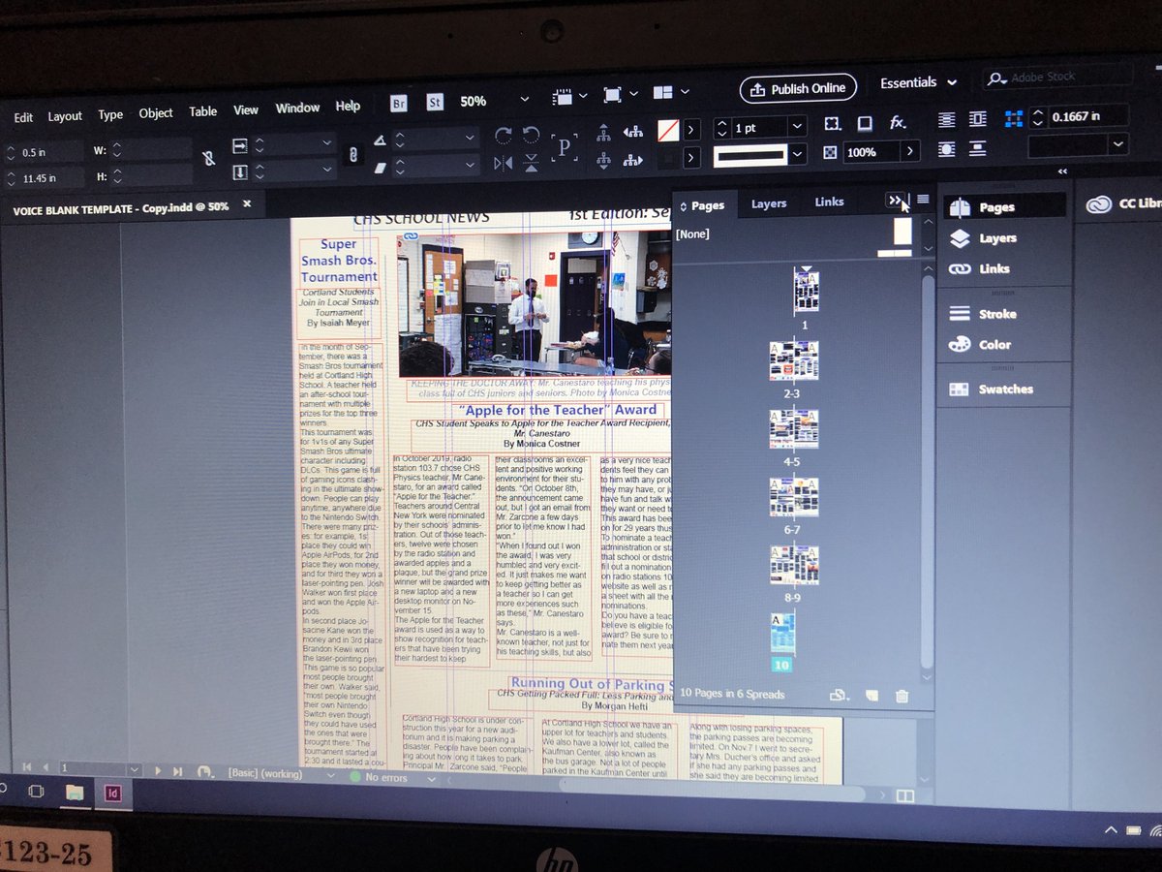
Task: Click the create new page icon
Action: coord(871,695)
